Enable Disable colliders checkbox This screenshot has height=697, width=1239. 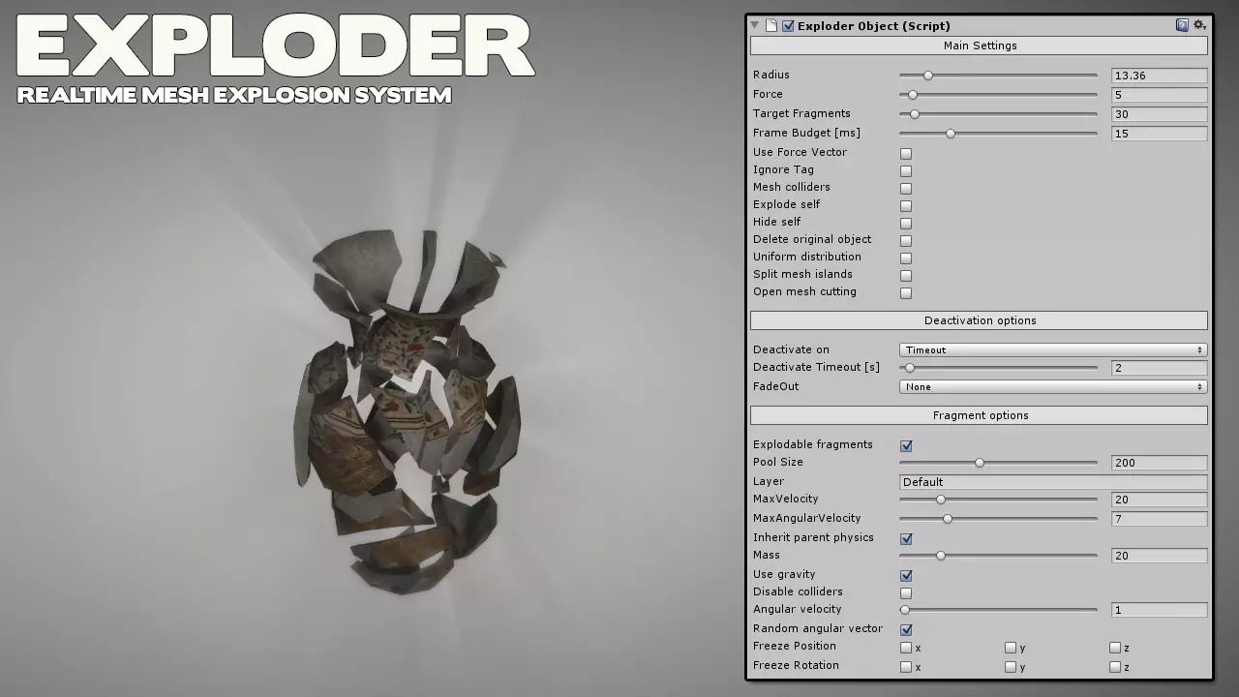coord(906,592)
